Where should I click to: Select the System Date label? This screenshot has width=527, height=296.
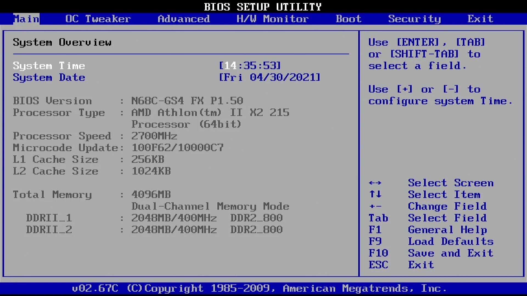[x=49, y=78]
